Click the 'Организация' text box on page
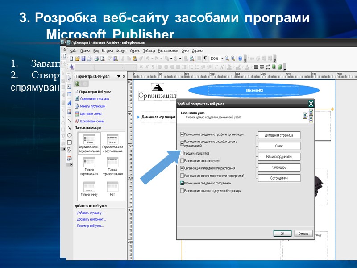 click(x=158, y=96)
